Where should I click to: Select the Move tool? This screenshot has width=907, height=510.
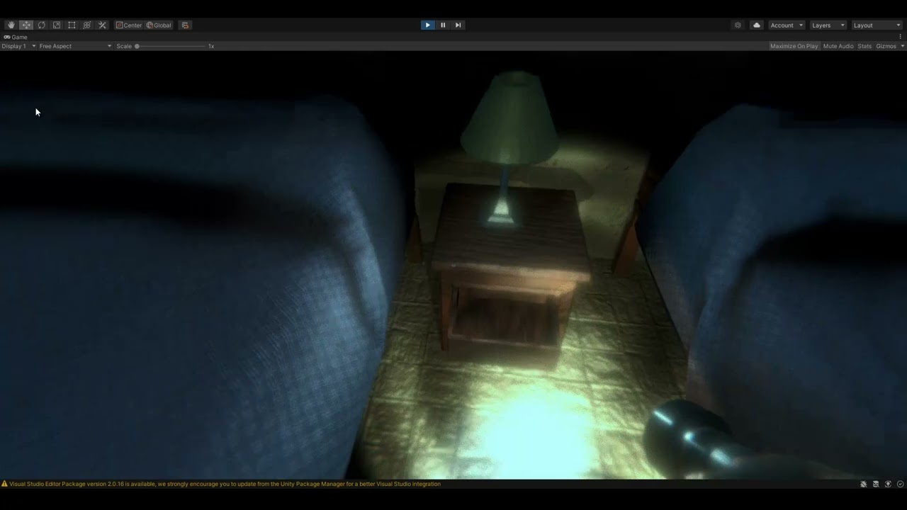point(26,25)
